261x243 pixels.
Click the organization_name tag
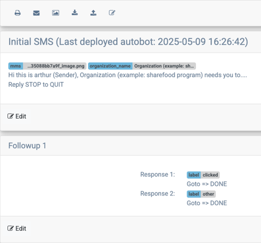[x=110, y=66]
